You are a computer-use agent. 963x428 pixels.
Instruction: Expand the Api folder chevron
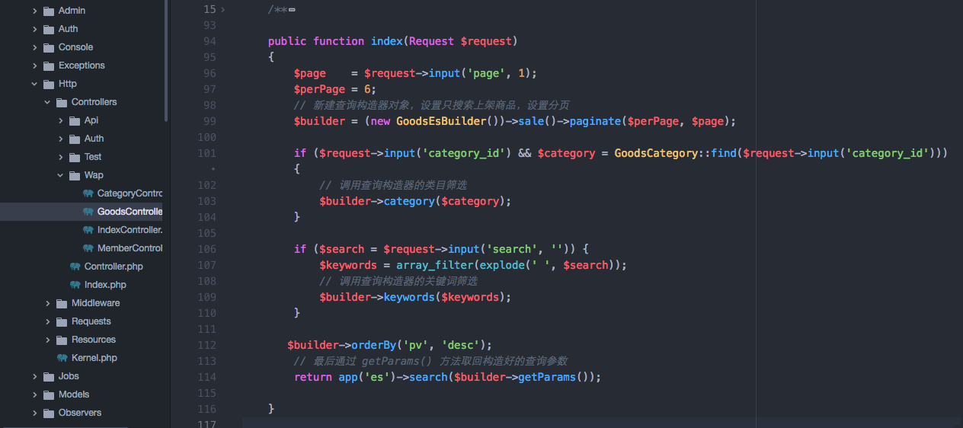tap(60, 120)
